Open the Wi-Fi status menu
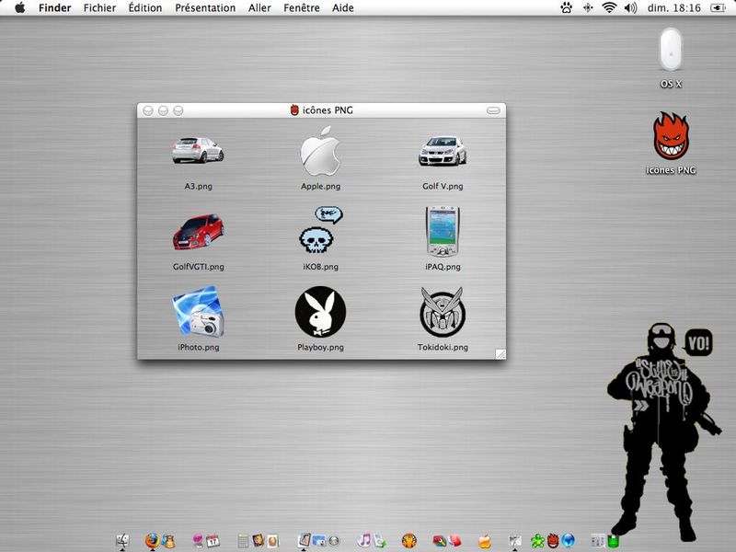 coord(609,7)
